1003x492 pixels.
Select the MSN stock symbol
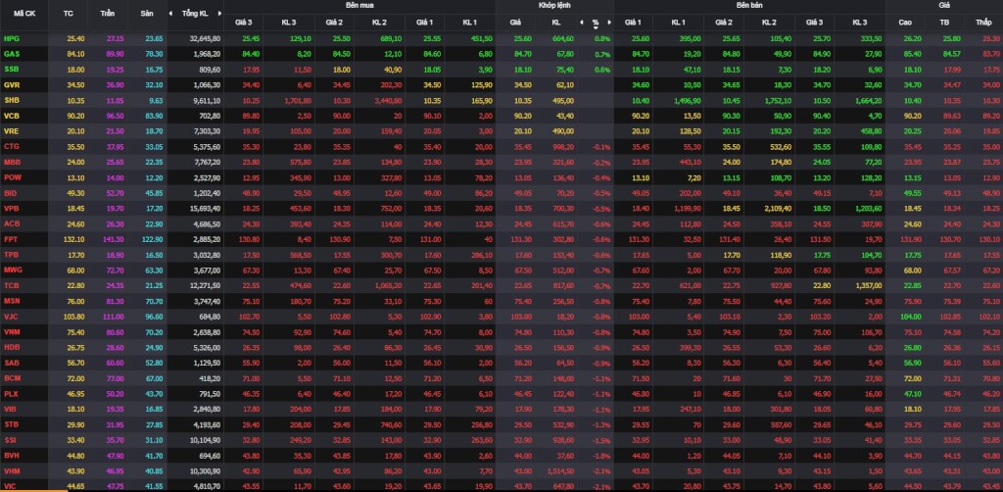click(12, 301)
